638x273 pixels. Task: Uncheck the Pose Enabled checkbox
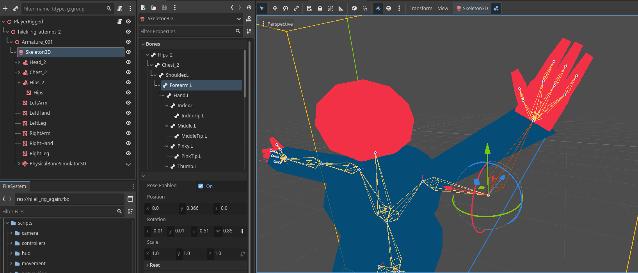(201, 186)
